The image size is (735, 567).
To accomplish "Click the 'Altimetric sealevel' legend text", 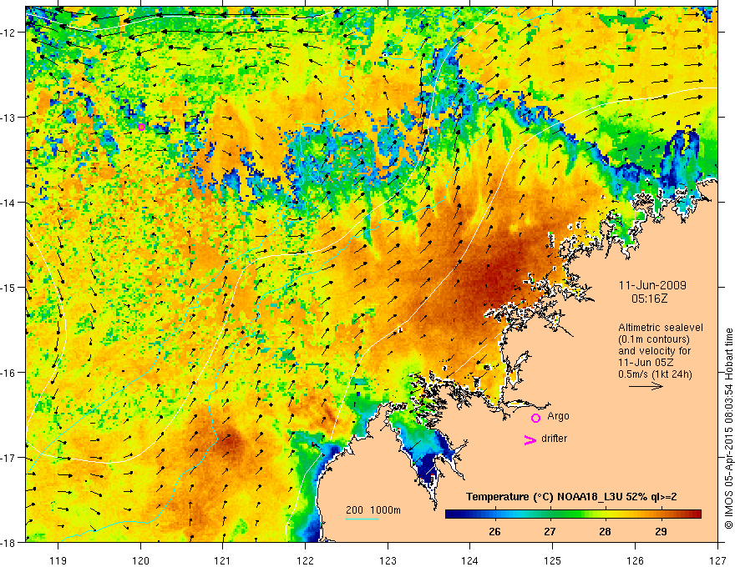I will (x=661, y=328).
